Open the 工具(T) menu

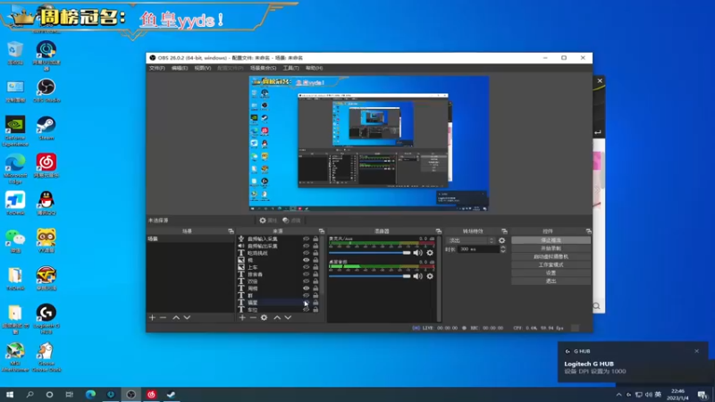click(x=290, y=68)
